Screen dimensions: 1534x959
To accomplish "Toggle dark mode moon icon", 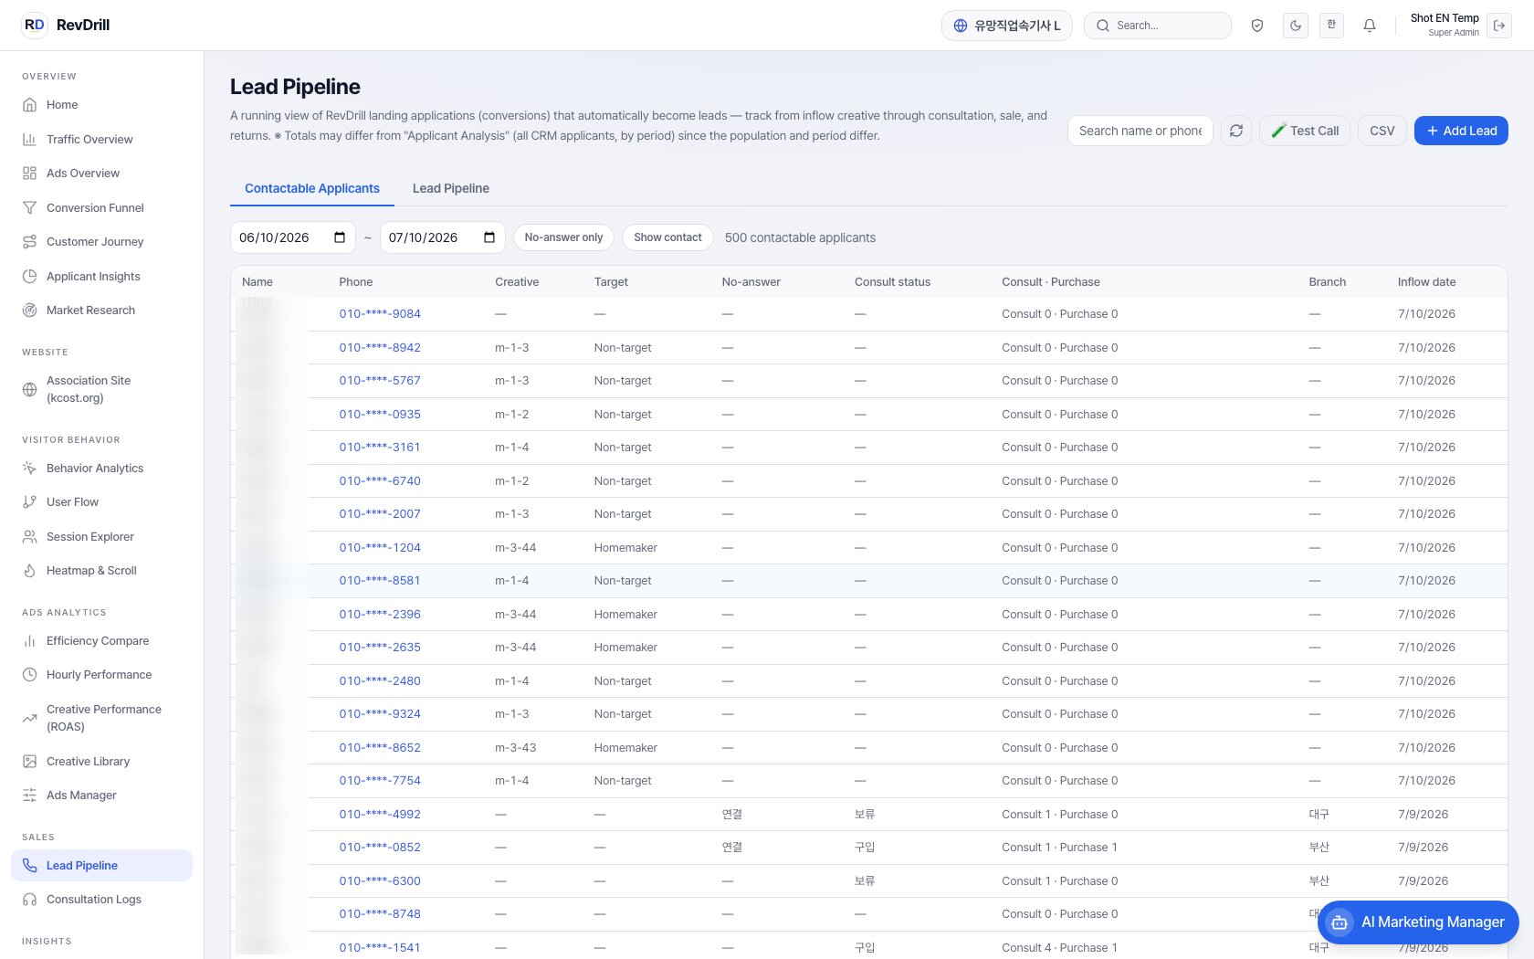I will (1295, 26).
